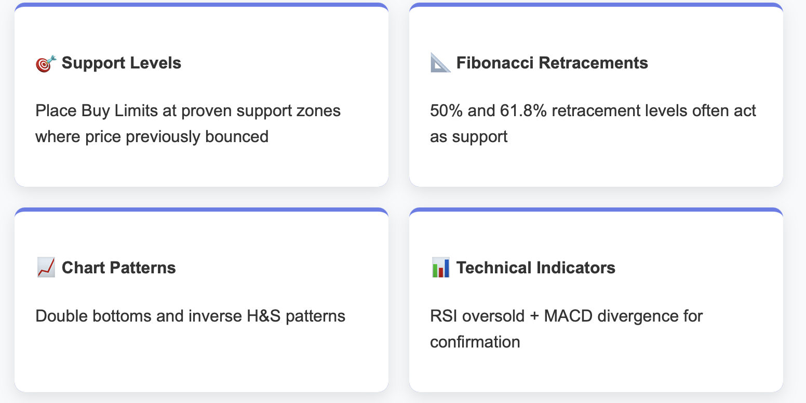Click the blue top border of Support Levels card
The width and height of the screenshot is (806, 403).
click(x=202, y=4)
